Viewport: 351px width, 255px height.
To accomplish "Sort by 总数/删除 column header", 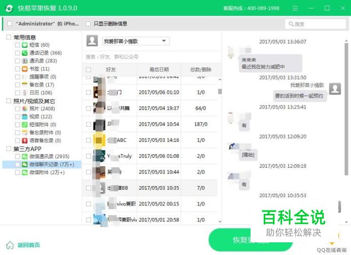I will pos(201,69).
